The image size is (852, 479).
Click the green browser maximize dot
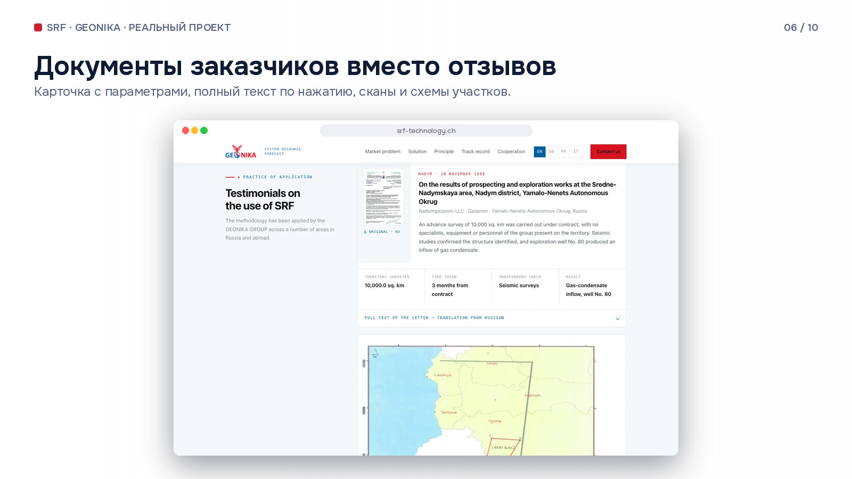[204, 130]
